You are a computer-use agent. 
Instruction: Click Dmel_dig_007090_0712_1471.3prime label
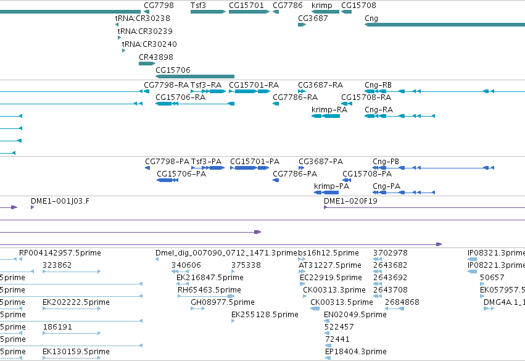(226, 253)
